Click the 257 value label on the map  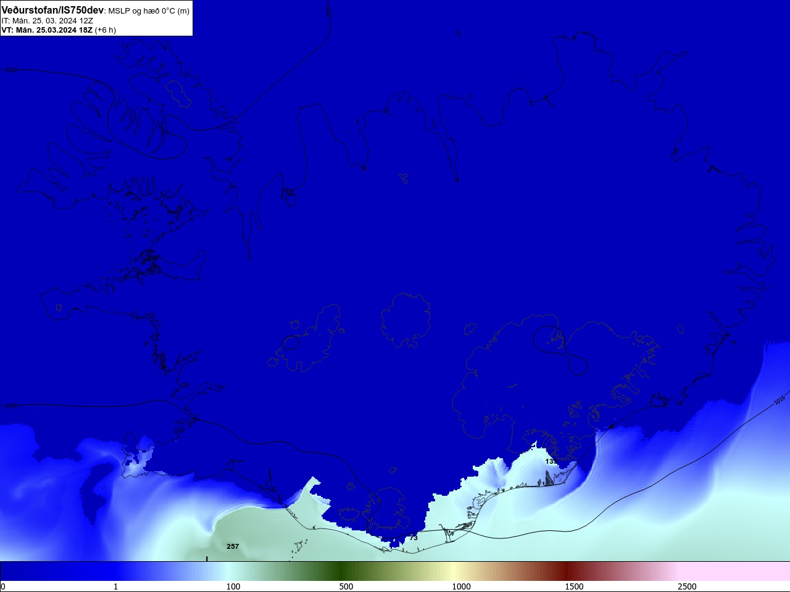tap(233, 546)
